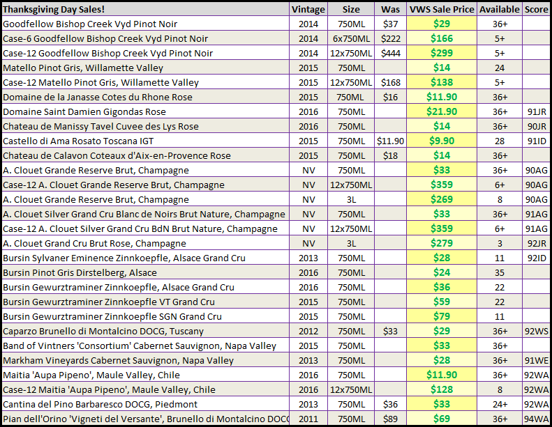The width and height of the screenshot is (552, 427).
Task: Click the $444 Was price cell
Action: coord(390,54)
